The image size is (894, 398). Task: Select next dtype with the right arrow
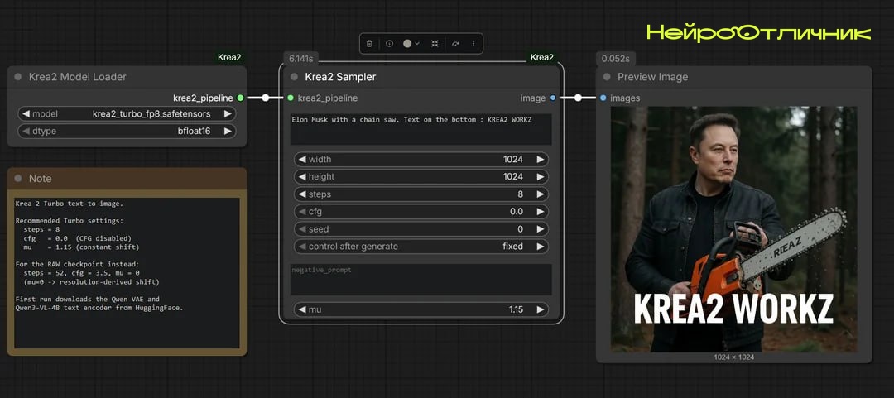228,131
